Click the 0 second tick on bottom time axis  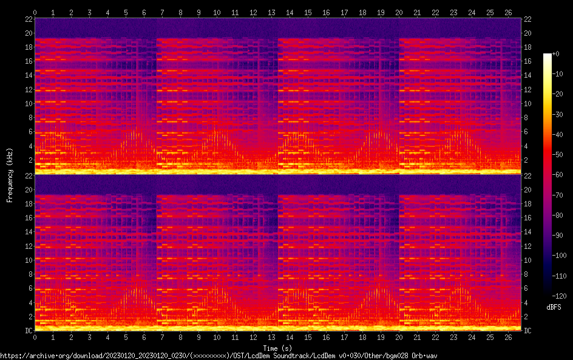[x=35, y=336]
